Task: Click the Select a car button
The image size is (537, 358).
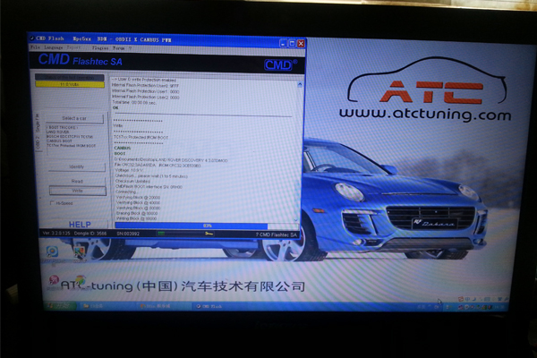Action: pyautogui.click(x=74, y=118)
